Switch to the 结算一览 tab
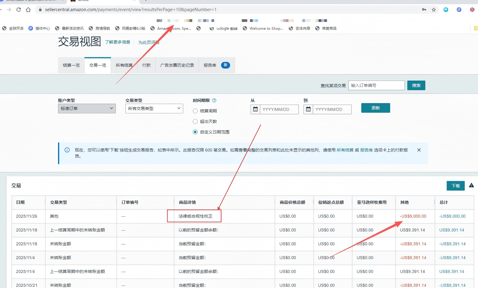 71,65
